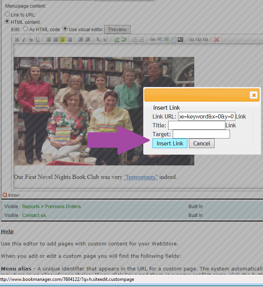Open the Interestings hyperlink in text

(x=141, y=177)
